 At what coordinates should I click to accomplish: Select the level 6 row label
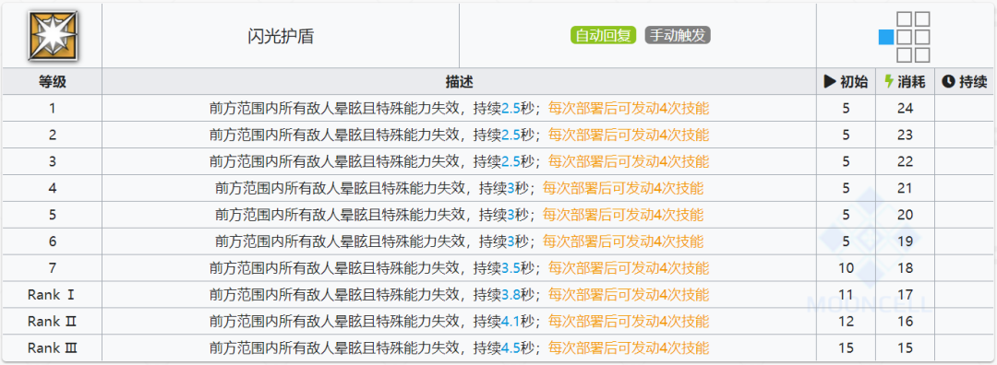point(52,241)
